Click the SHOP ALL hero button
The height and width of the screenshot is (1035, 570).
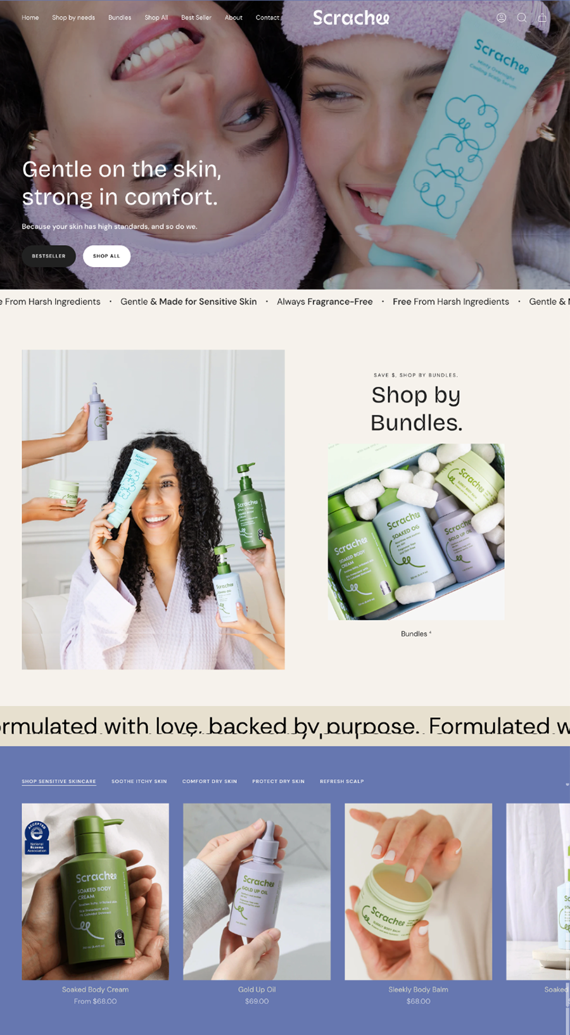click(x=106, y=256)
